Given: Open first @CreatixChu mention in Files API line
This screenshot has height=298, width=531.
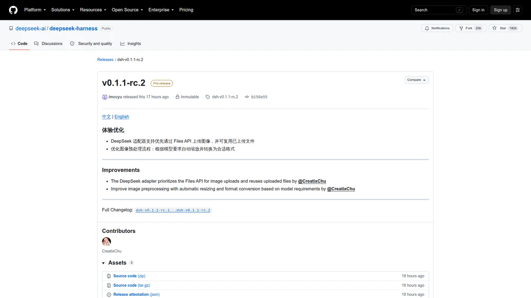Looking at the screenshot, I should click(312, 181).
